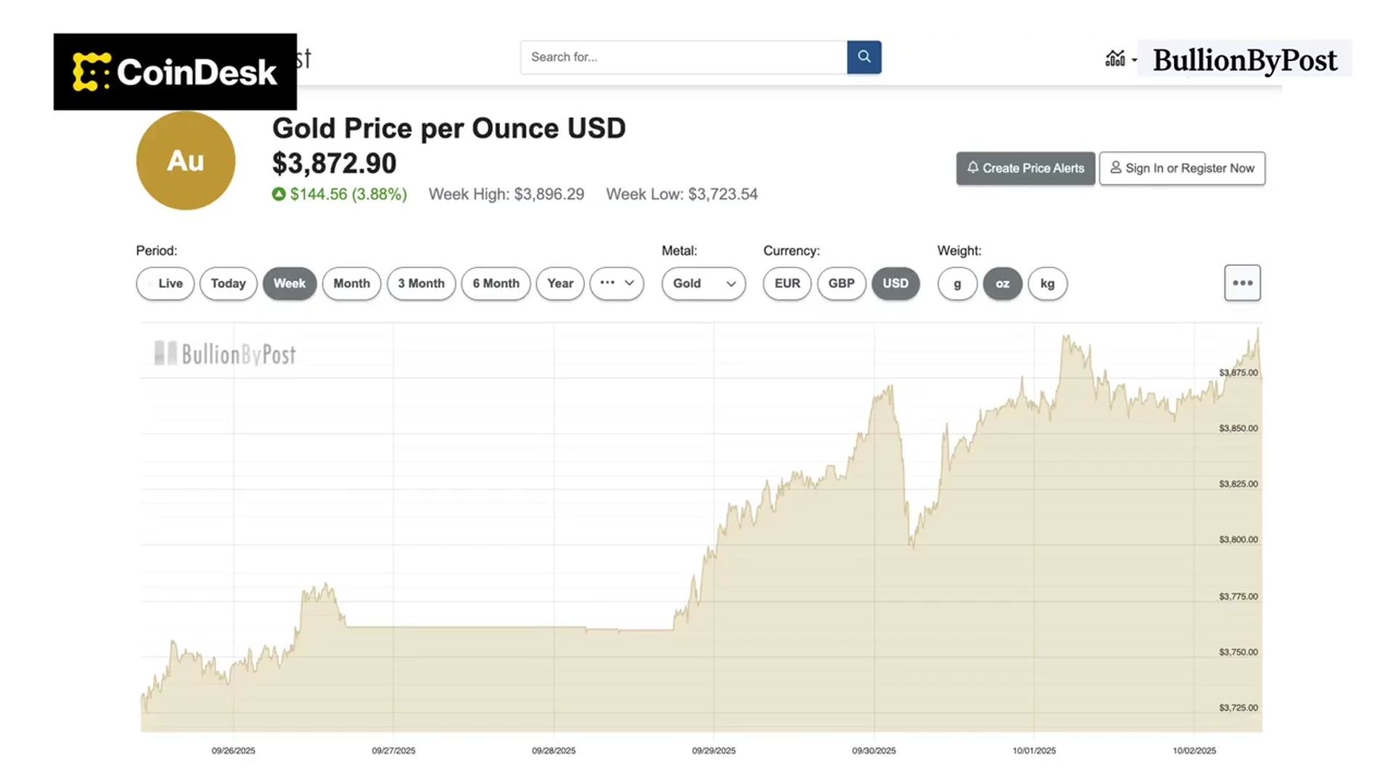1394x784 pixels.
Task: Select the 6 Month period
Action: (x=496, y=283)
